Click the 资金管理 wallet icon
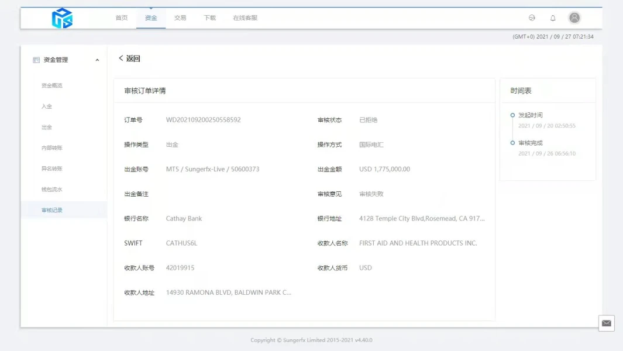The width and height of the screenshot is (623, 351). tap(36, 60)
